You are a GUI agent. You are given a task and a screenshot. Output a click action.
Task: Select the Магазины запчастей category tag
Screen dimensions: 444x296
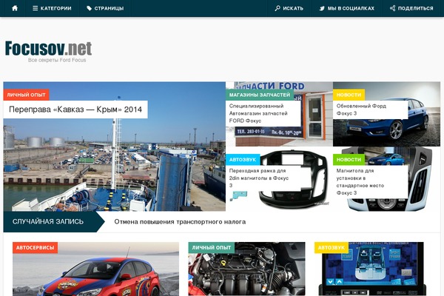260,95
